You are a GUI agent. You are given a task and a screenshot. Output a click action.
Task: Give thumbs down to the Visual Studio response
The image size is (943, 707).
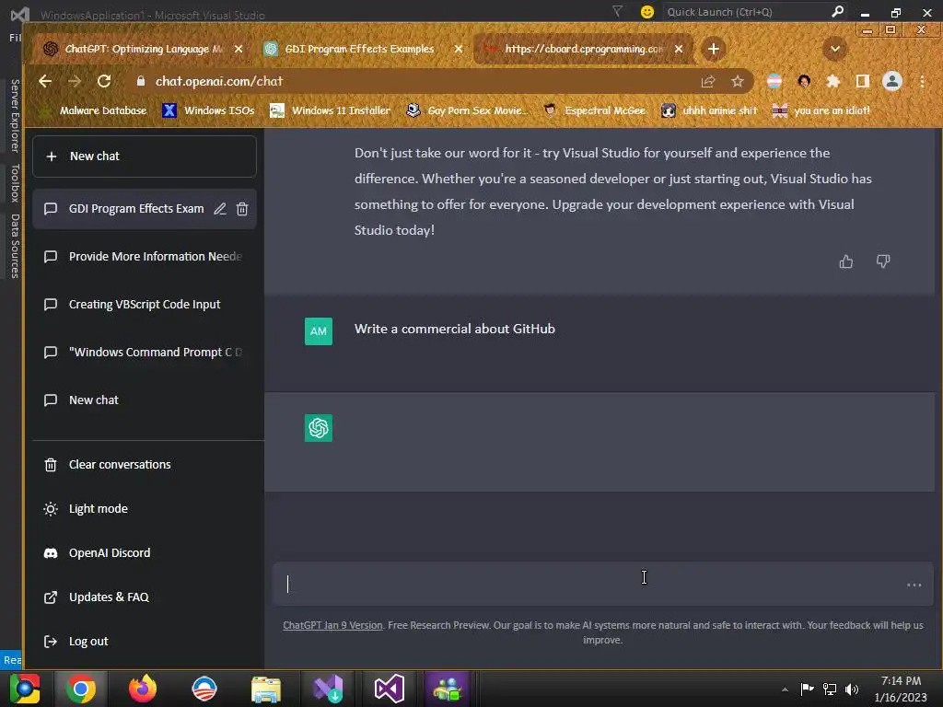(883, 261)
